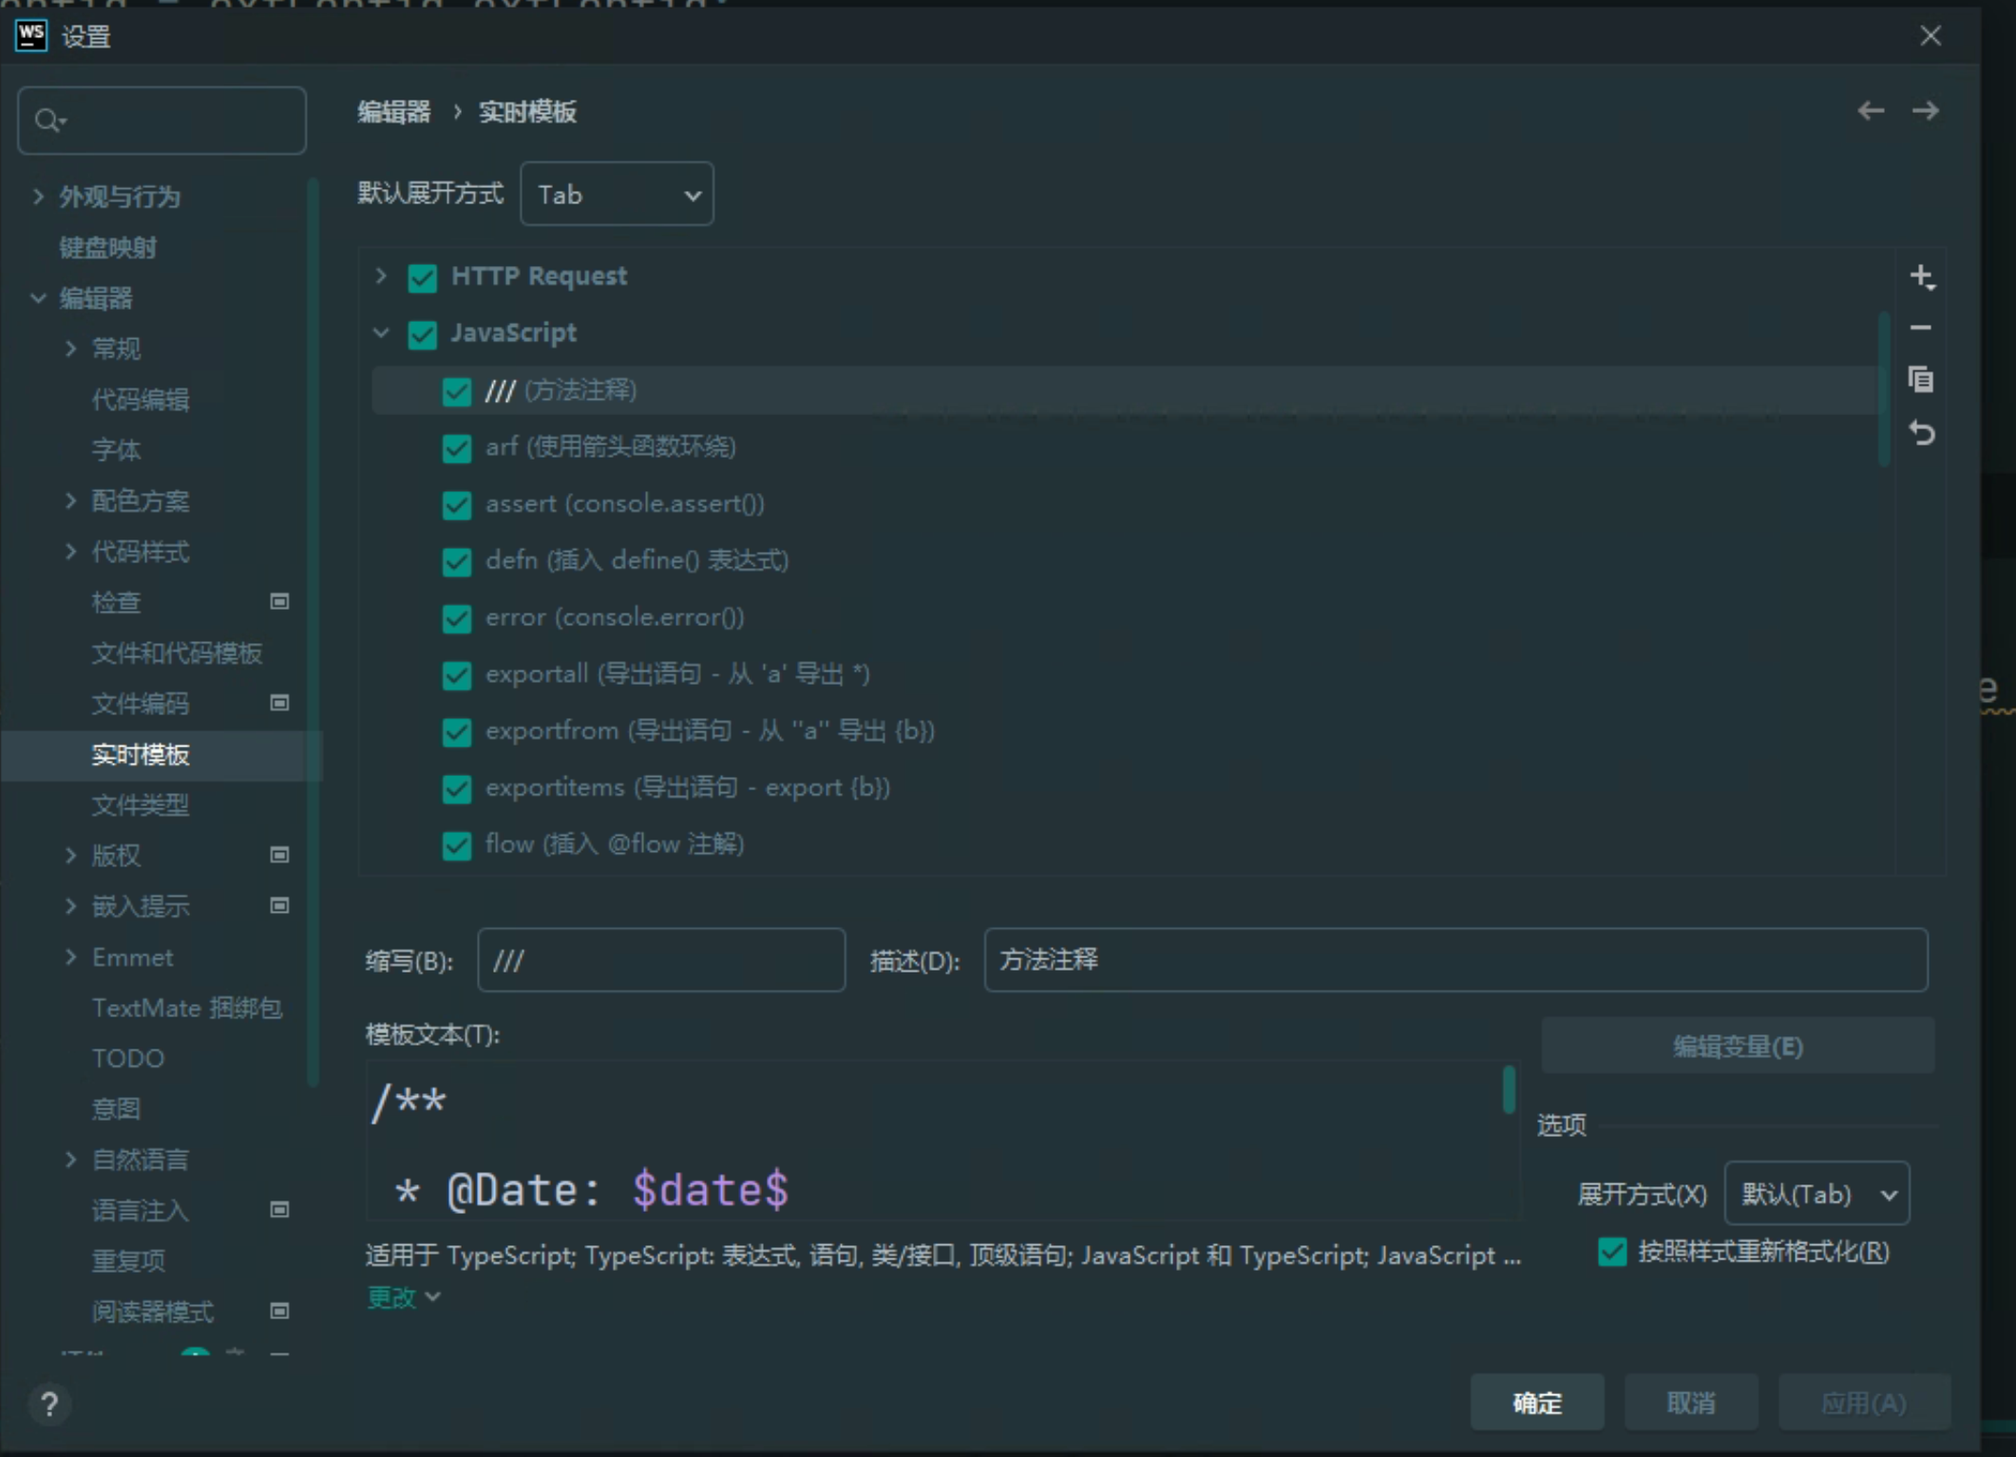
Task: Open the 默认展开方式 Tab dropdown
Action: [x=617, y=194]
